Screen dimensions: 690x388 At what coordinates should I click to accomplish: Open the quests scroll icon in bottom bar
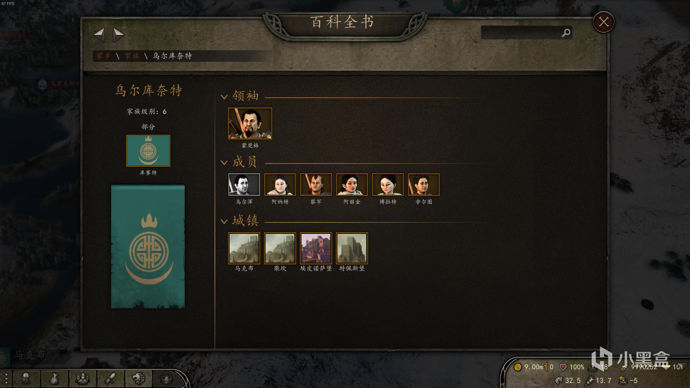(110, 379)
